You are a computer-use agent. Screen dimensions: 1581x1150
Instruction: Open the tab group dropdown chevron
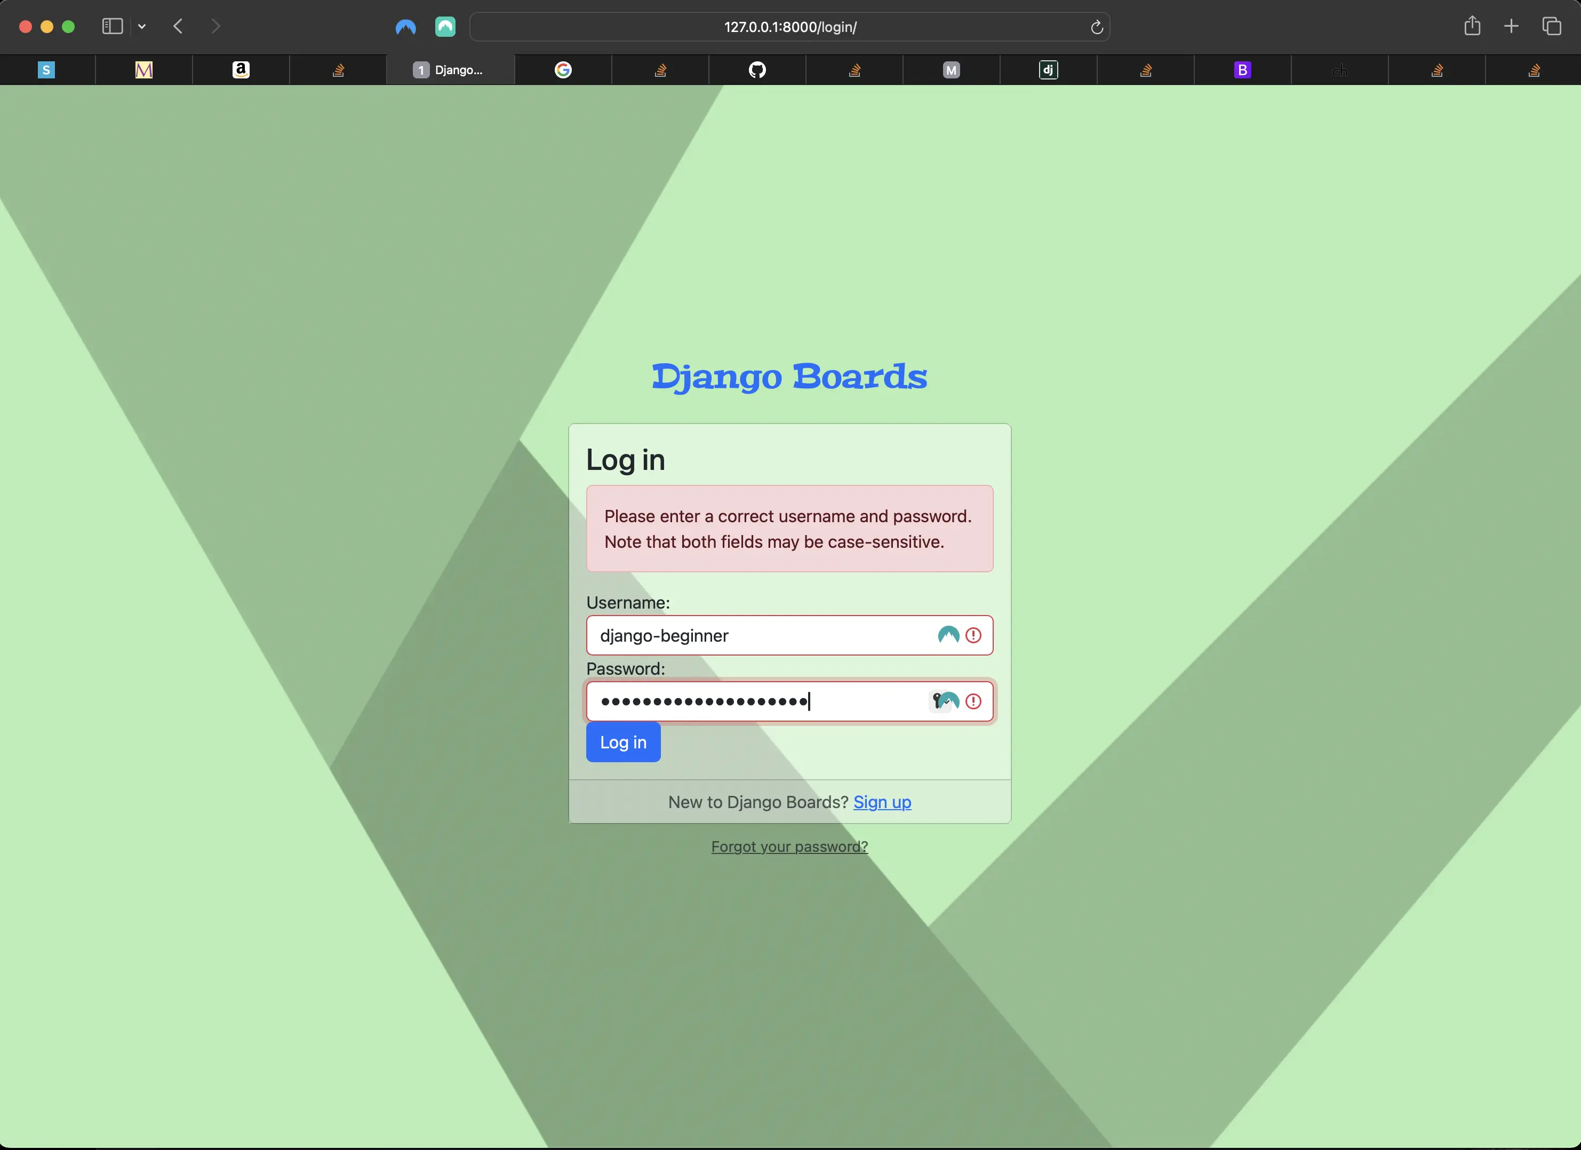tap(142, 27)
